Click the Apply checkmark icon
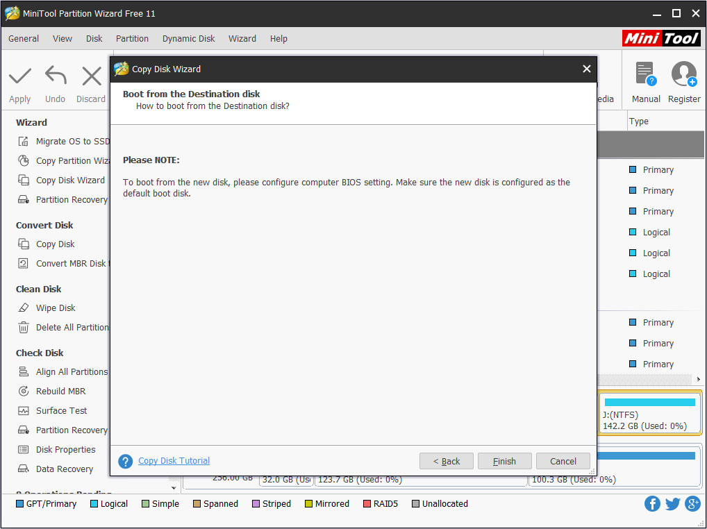707x529 pixels. pos(20,76)
